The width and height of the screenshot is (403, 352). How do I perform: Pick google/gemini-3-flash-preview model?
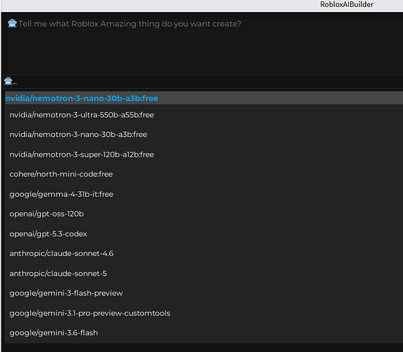click(x=204, y=293)
